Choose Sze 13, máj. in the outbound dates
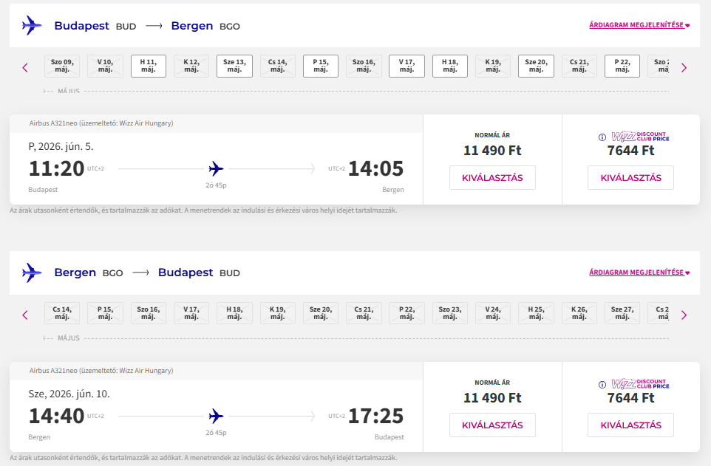711x466 pixels. coord(234,66)
